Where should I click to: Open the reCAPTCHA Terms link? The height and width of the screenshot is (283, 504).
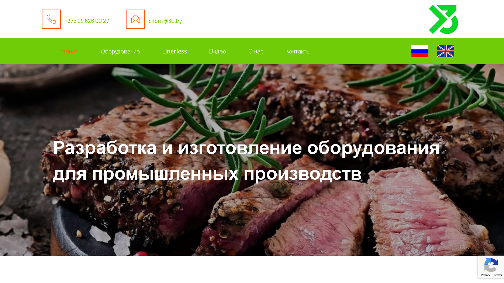[x=497, y=275]
